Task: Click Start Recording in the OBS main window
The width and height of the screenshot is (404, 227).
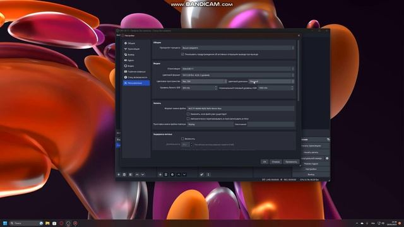Action: click(x=311, y=153)
